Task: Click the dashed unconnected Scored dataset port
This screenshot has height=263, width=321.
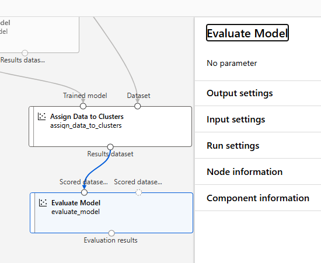Action: point(139,192)
